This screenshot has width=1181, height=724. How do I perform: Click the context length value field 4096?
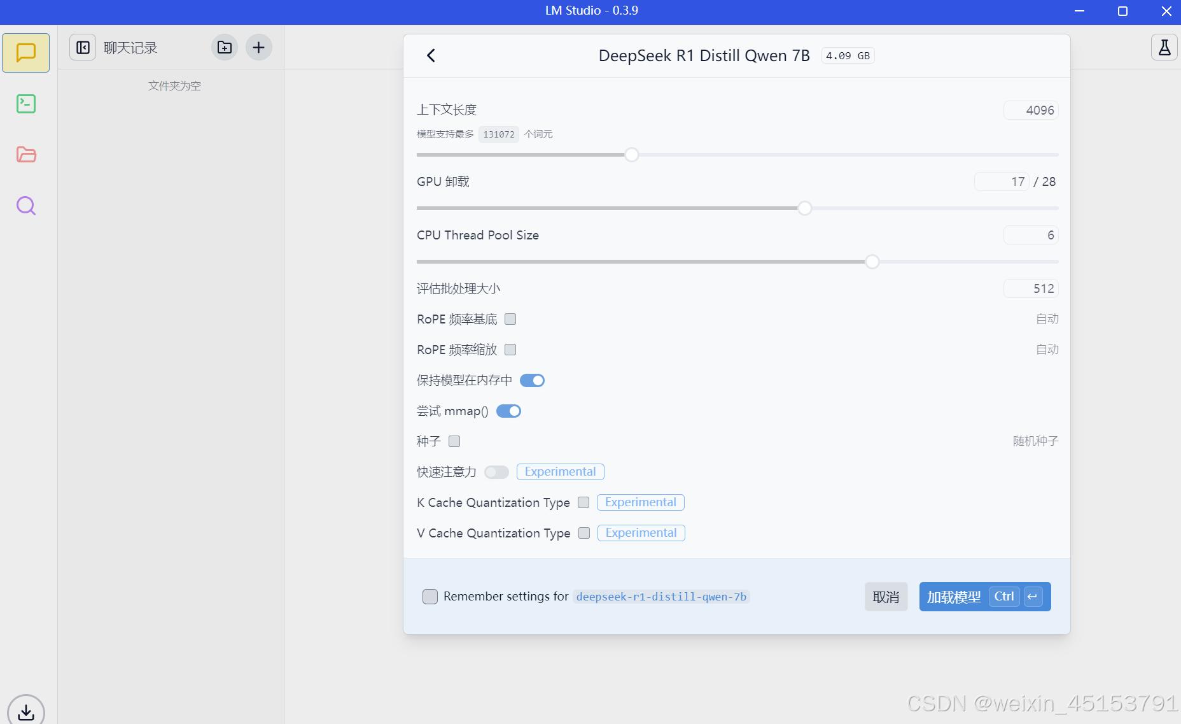coord(1031,110)
